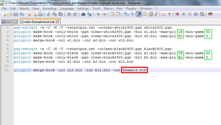Click the Open file folder icon

coord(10,14)
